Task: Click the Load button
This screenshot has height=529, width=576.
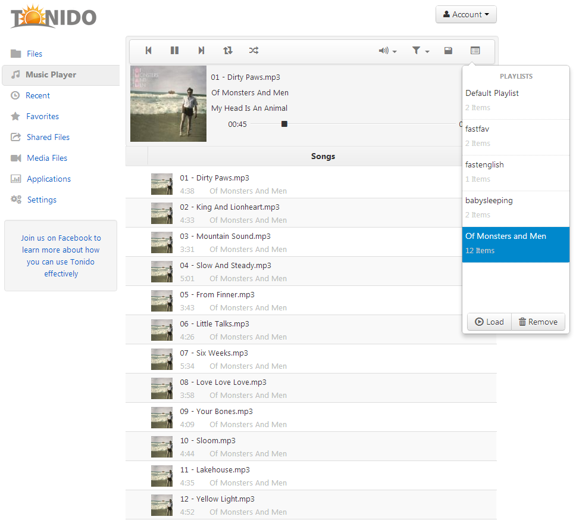Action: pyautogui.click(x=489, y=322)
